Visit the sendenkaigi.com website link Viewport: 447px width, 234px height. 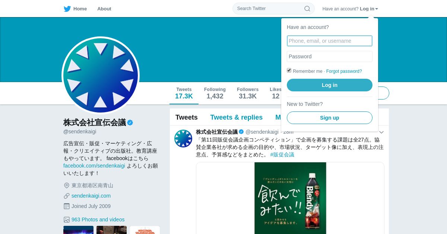coord(91,196)
